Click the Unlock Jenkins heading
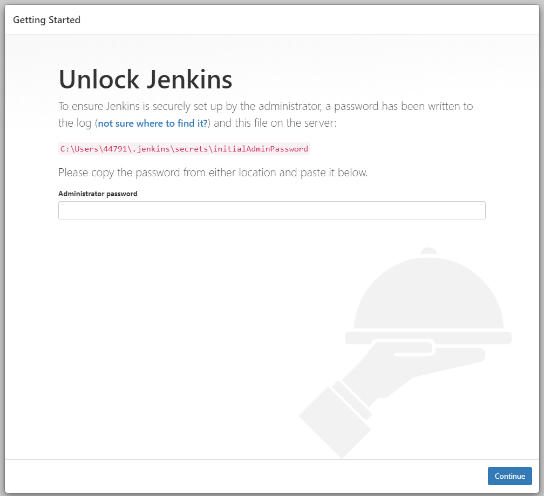The width and height of the screenshot is (544, 496). tap(145, 80)
